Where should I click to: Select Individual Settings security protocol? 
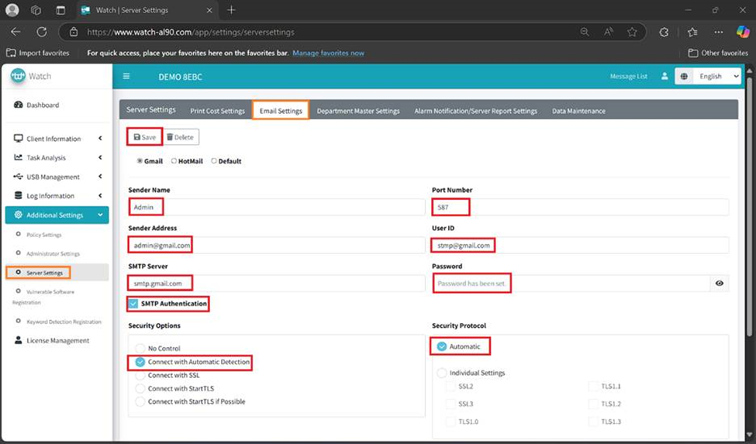click(442, 373)
